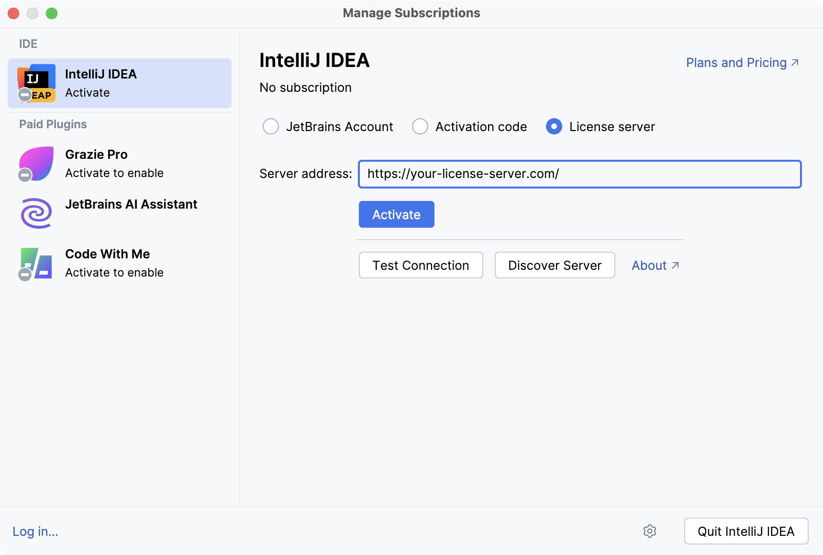Click the external link arrow beside About
Image resolution: width=823 pixels, height=555 pixels.
676,265
